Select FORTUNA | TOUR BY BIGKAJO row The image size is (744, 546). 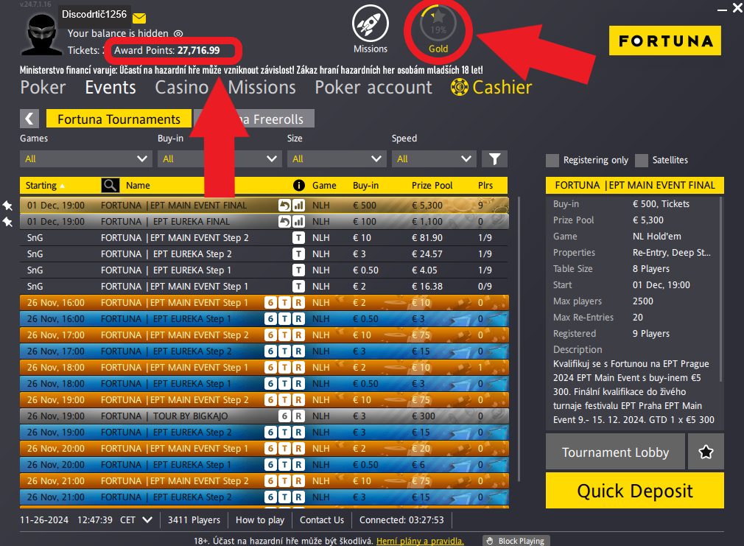click(264, 416)
